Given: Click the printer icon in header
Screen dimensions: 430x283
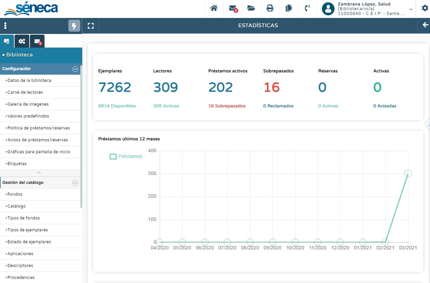Looking at the screenshot, I should click(270, 8).
